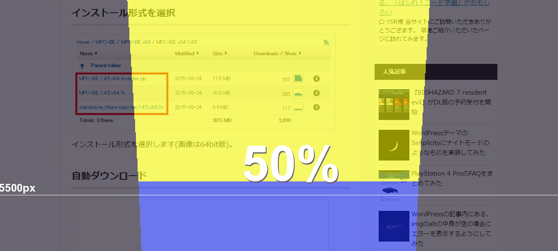Open the PlayStation 4 ProのFAQ article link
Screen dimensions: 558x251
pyautogui.click(x=452, y=179)
